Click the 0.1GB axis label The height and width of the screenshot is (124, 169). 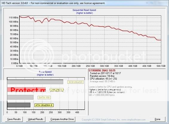pos(19,66)
